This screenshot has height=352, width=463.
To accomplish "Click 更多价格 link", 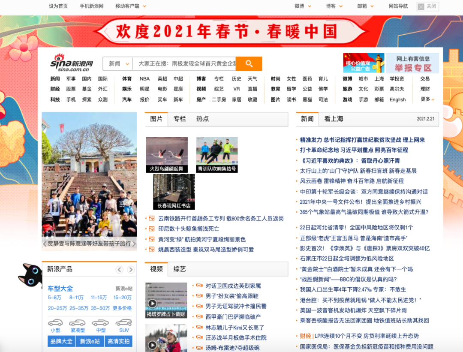I will click(122, 308).
